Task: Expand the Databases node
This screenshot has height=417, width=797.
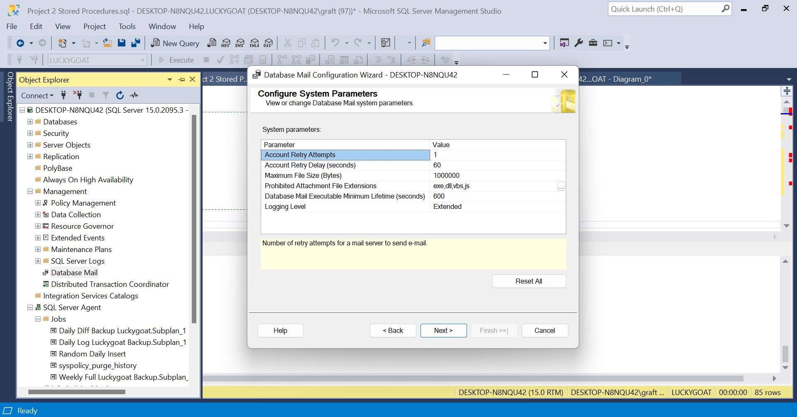Action: click(30, 122)
